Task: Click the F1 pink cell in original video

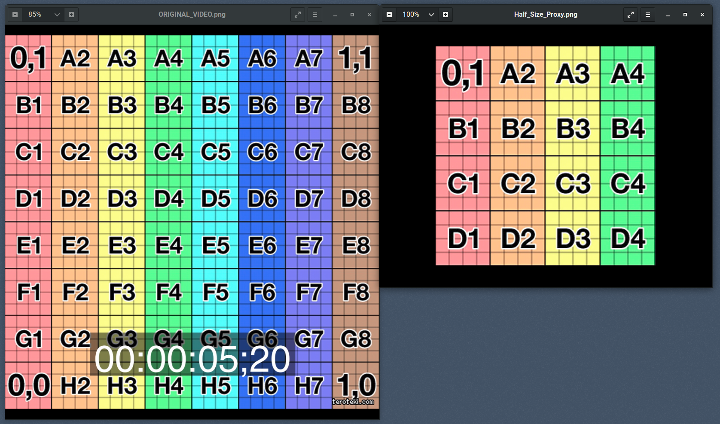Action: point(28,292)
